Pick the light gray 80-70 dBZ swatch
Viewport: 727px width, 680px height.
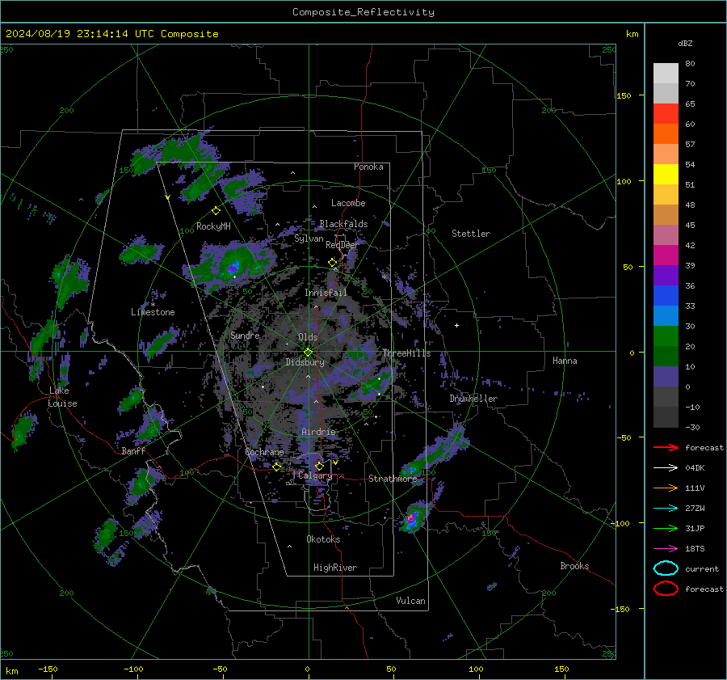pos(666,74)
